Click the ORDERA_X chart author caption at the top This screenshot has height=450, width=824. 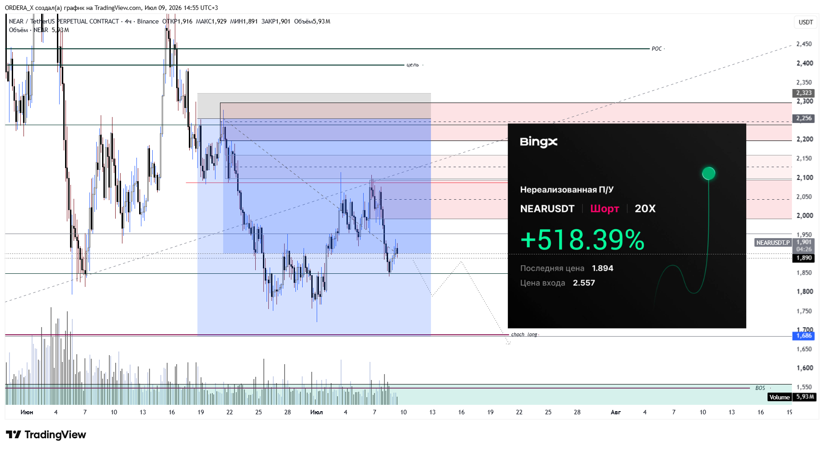click(112, 8)
